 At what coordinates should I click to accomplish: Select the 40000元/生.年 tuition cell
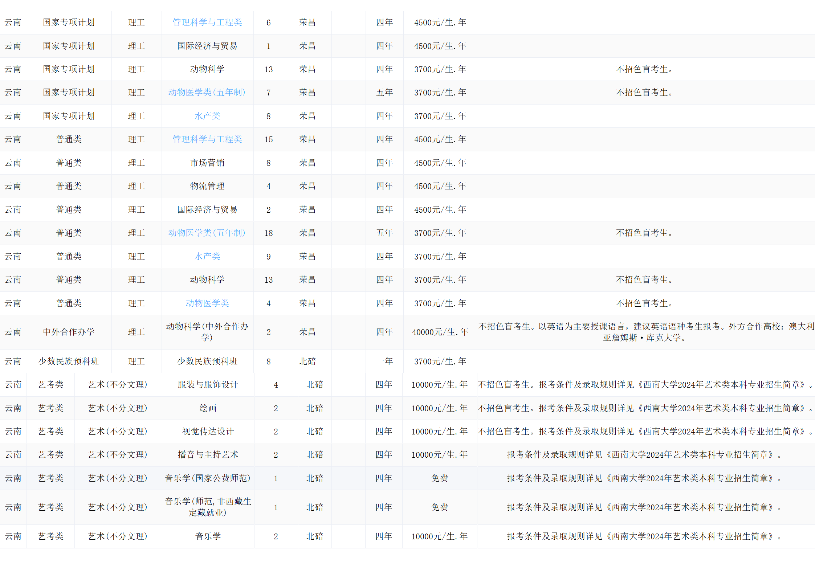coord(440,332)
